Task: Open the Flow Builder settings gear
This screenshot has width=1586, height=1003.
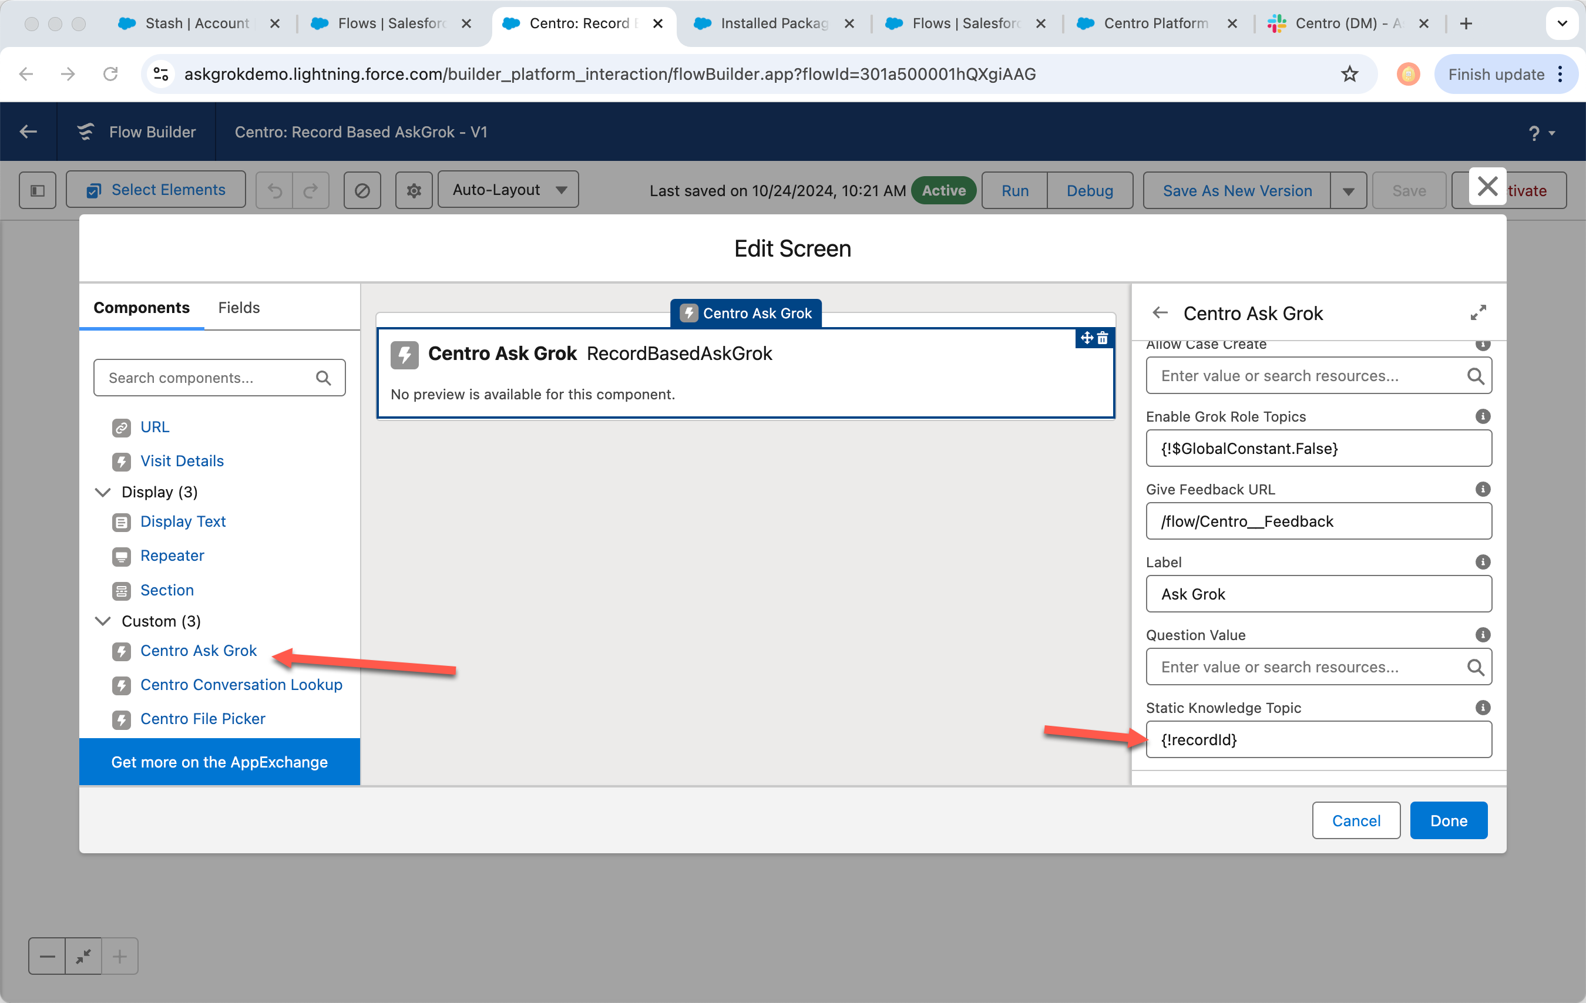Action: [x=414, y=190]
